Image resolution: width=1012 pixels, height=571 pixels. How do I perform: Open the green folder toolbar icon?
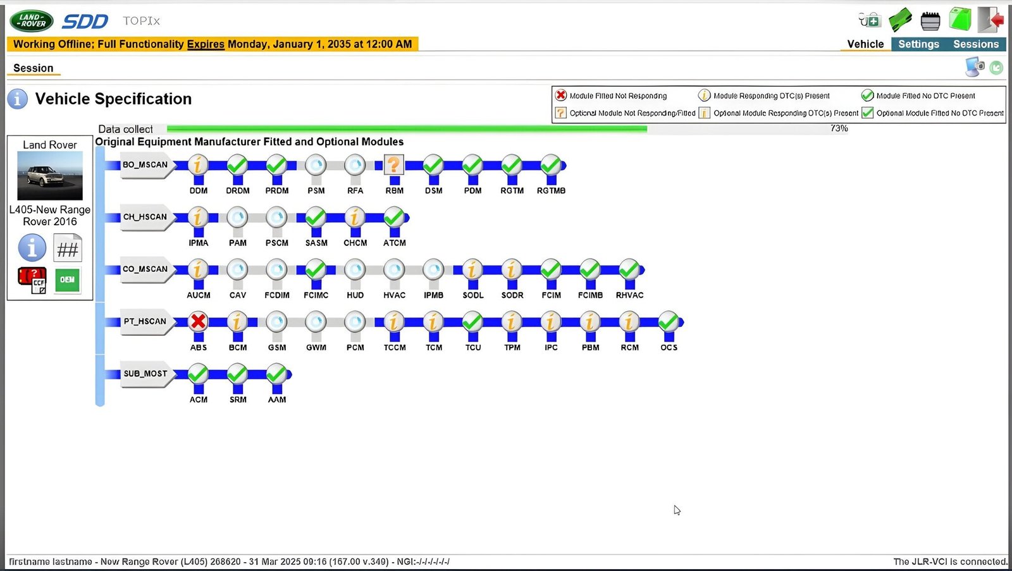960,19
